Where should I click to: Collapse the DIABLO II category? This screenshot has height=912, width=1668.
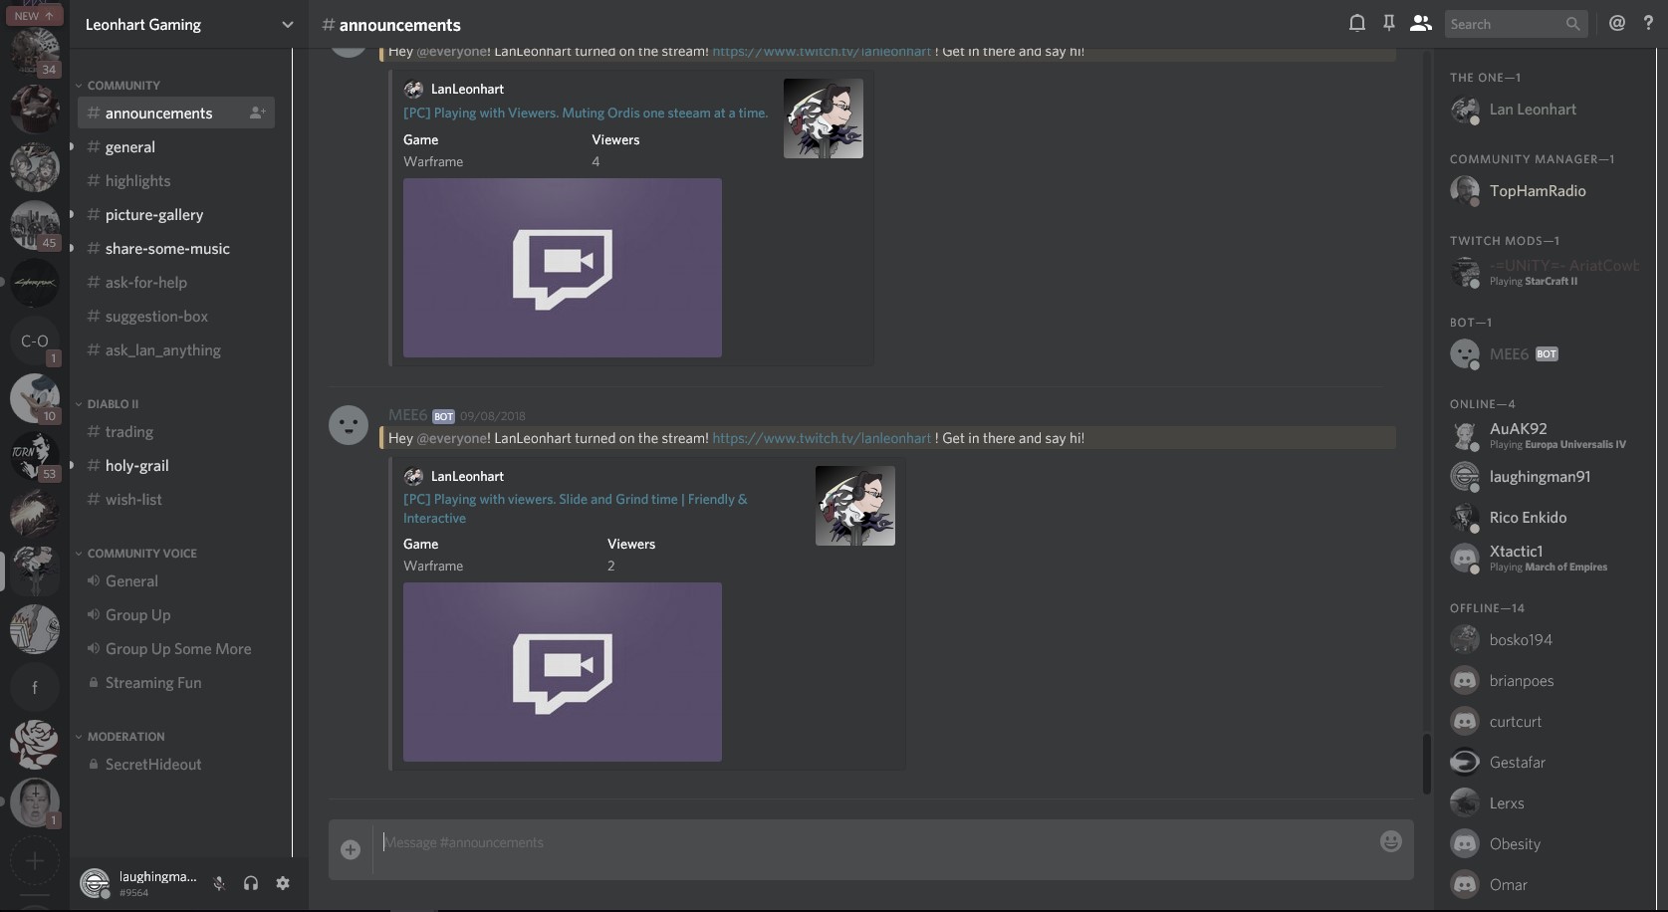[108, 403]
